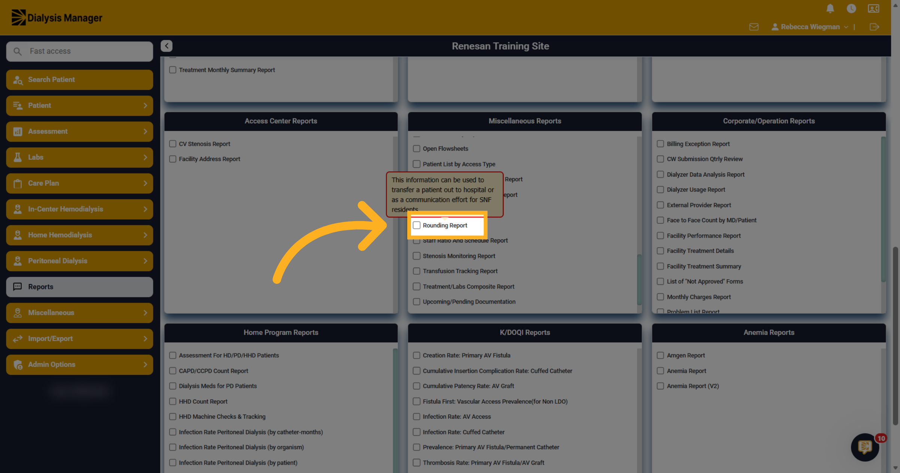This screenshot has width=900, height=473.
Task: Click the Miscellaneous Reports list scrollbar
Action: 639,280
